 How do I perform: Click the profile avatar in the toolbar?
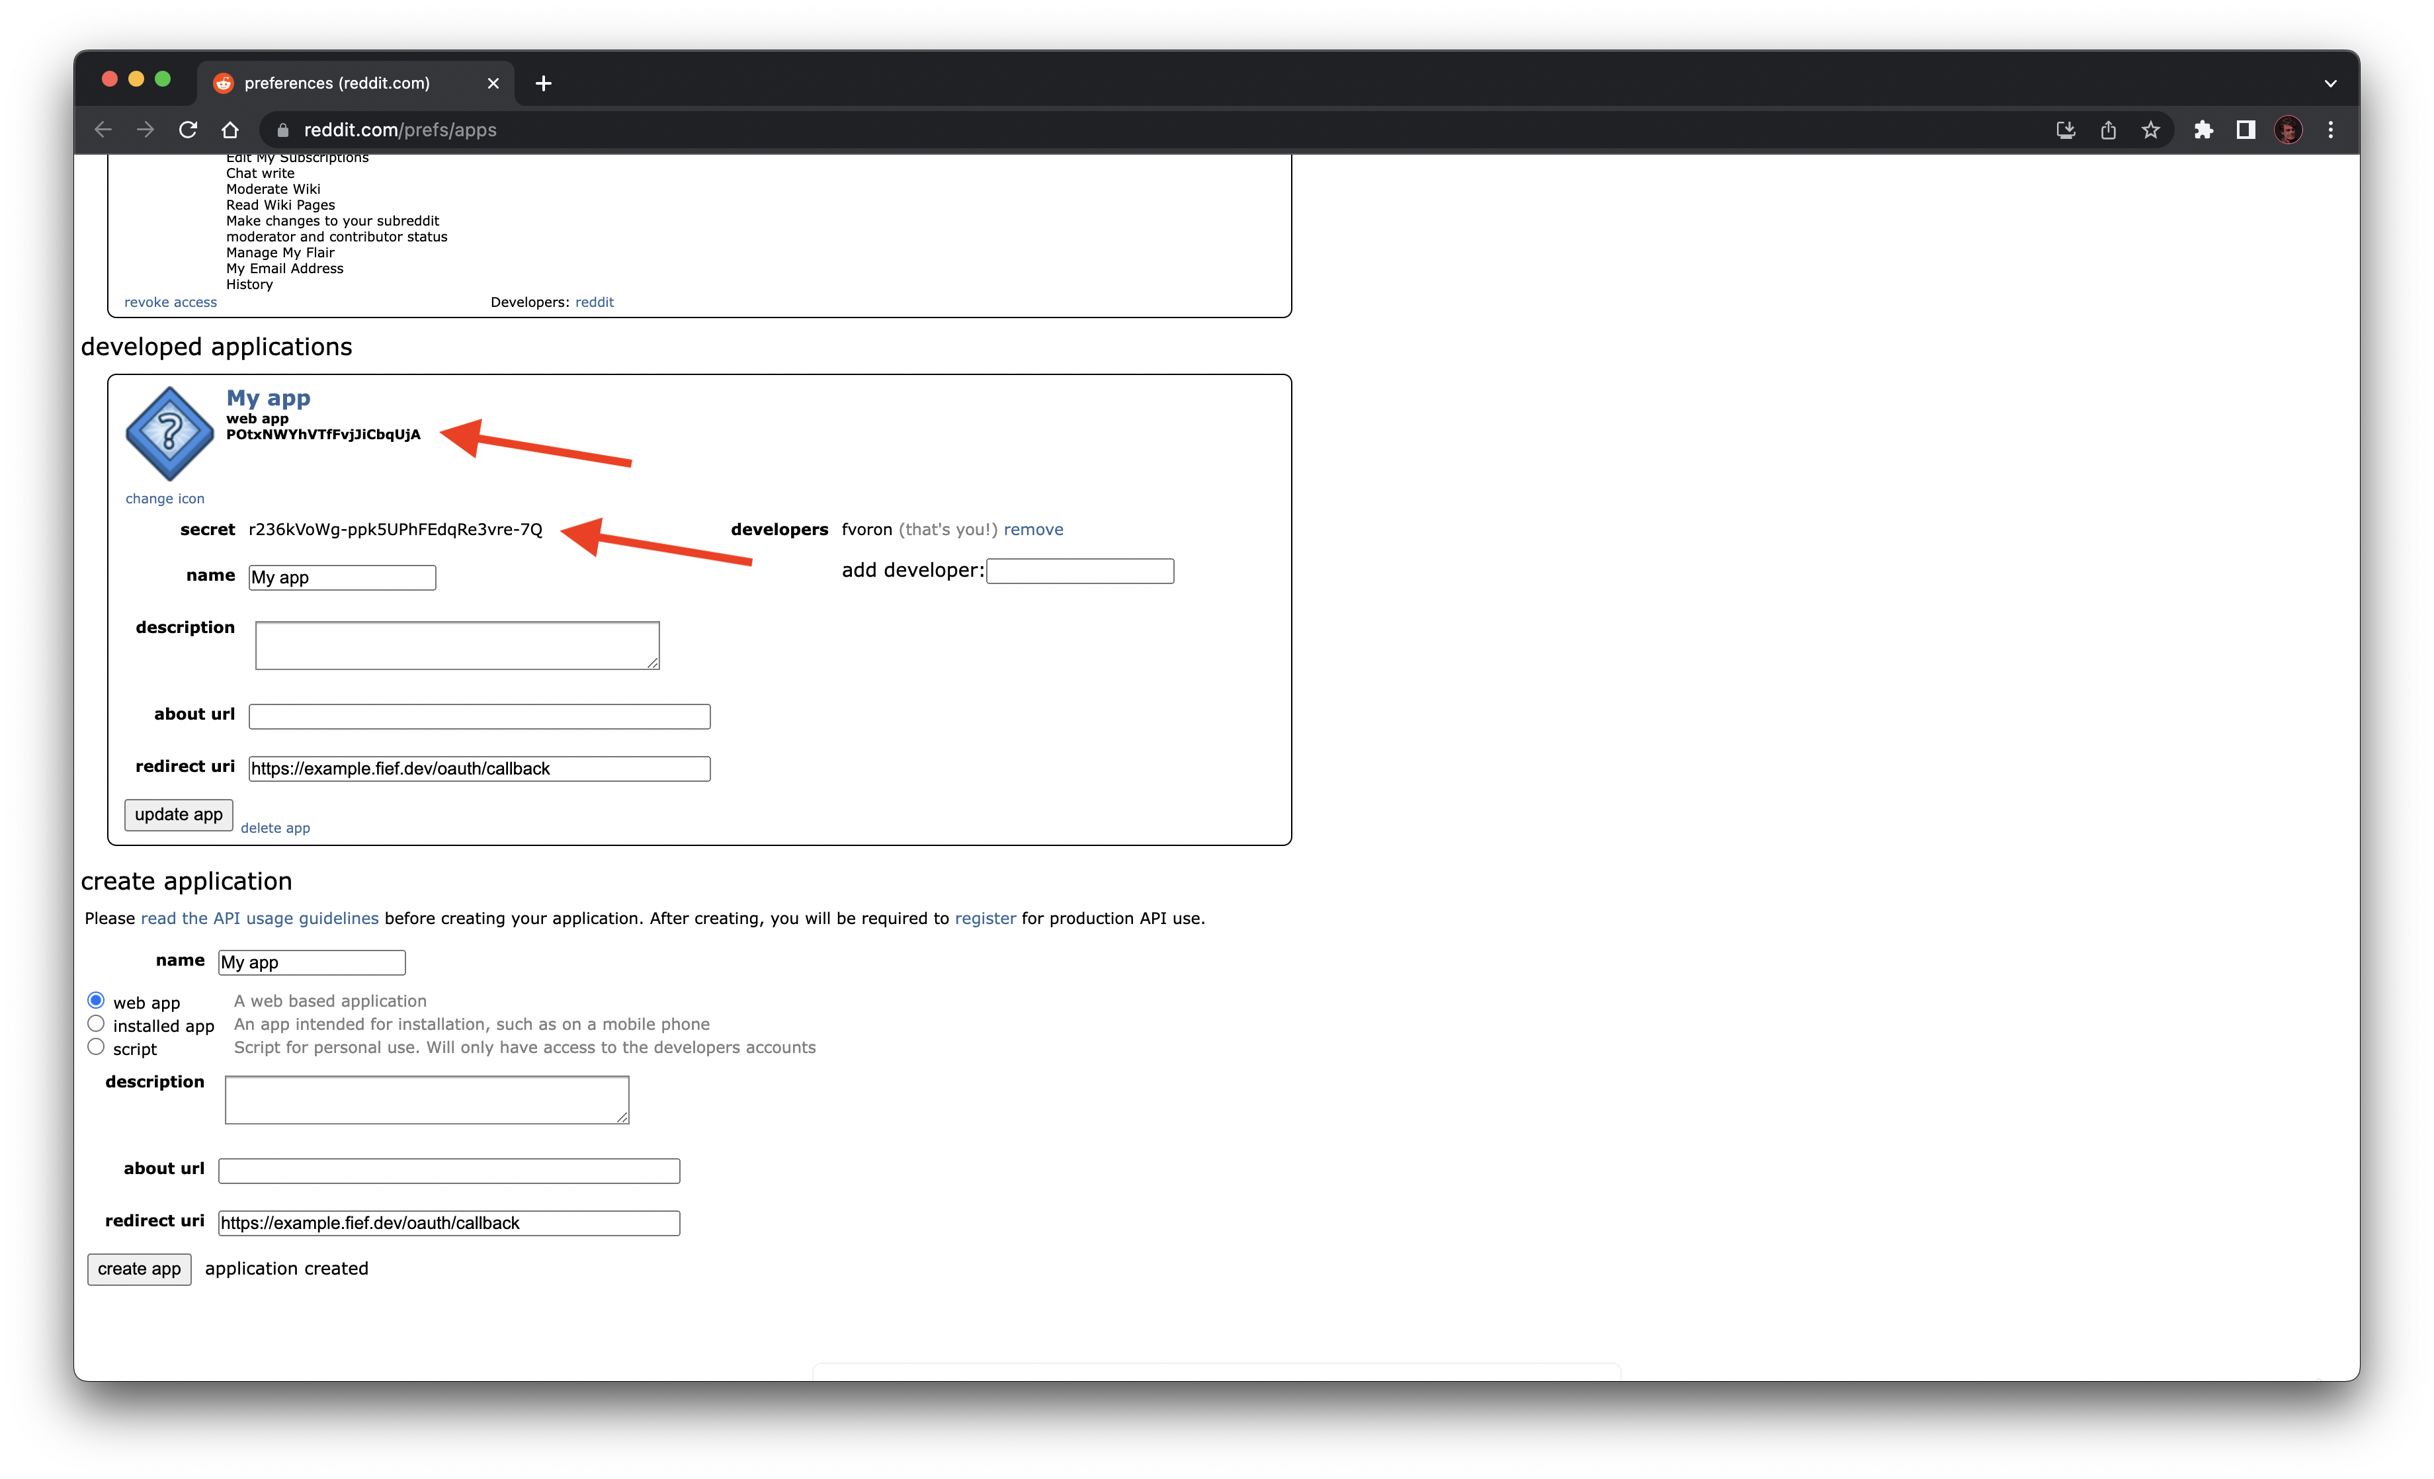click(2288, 130)
